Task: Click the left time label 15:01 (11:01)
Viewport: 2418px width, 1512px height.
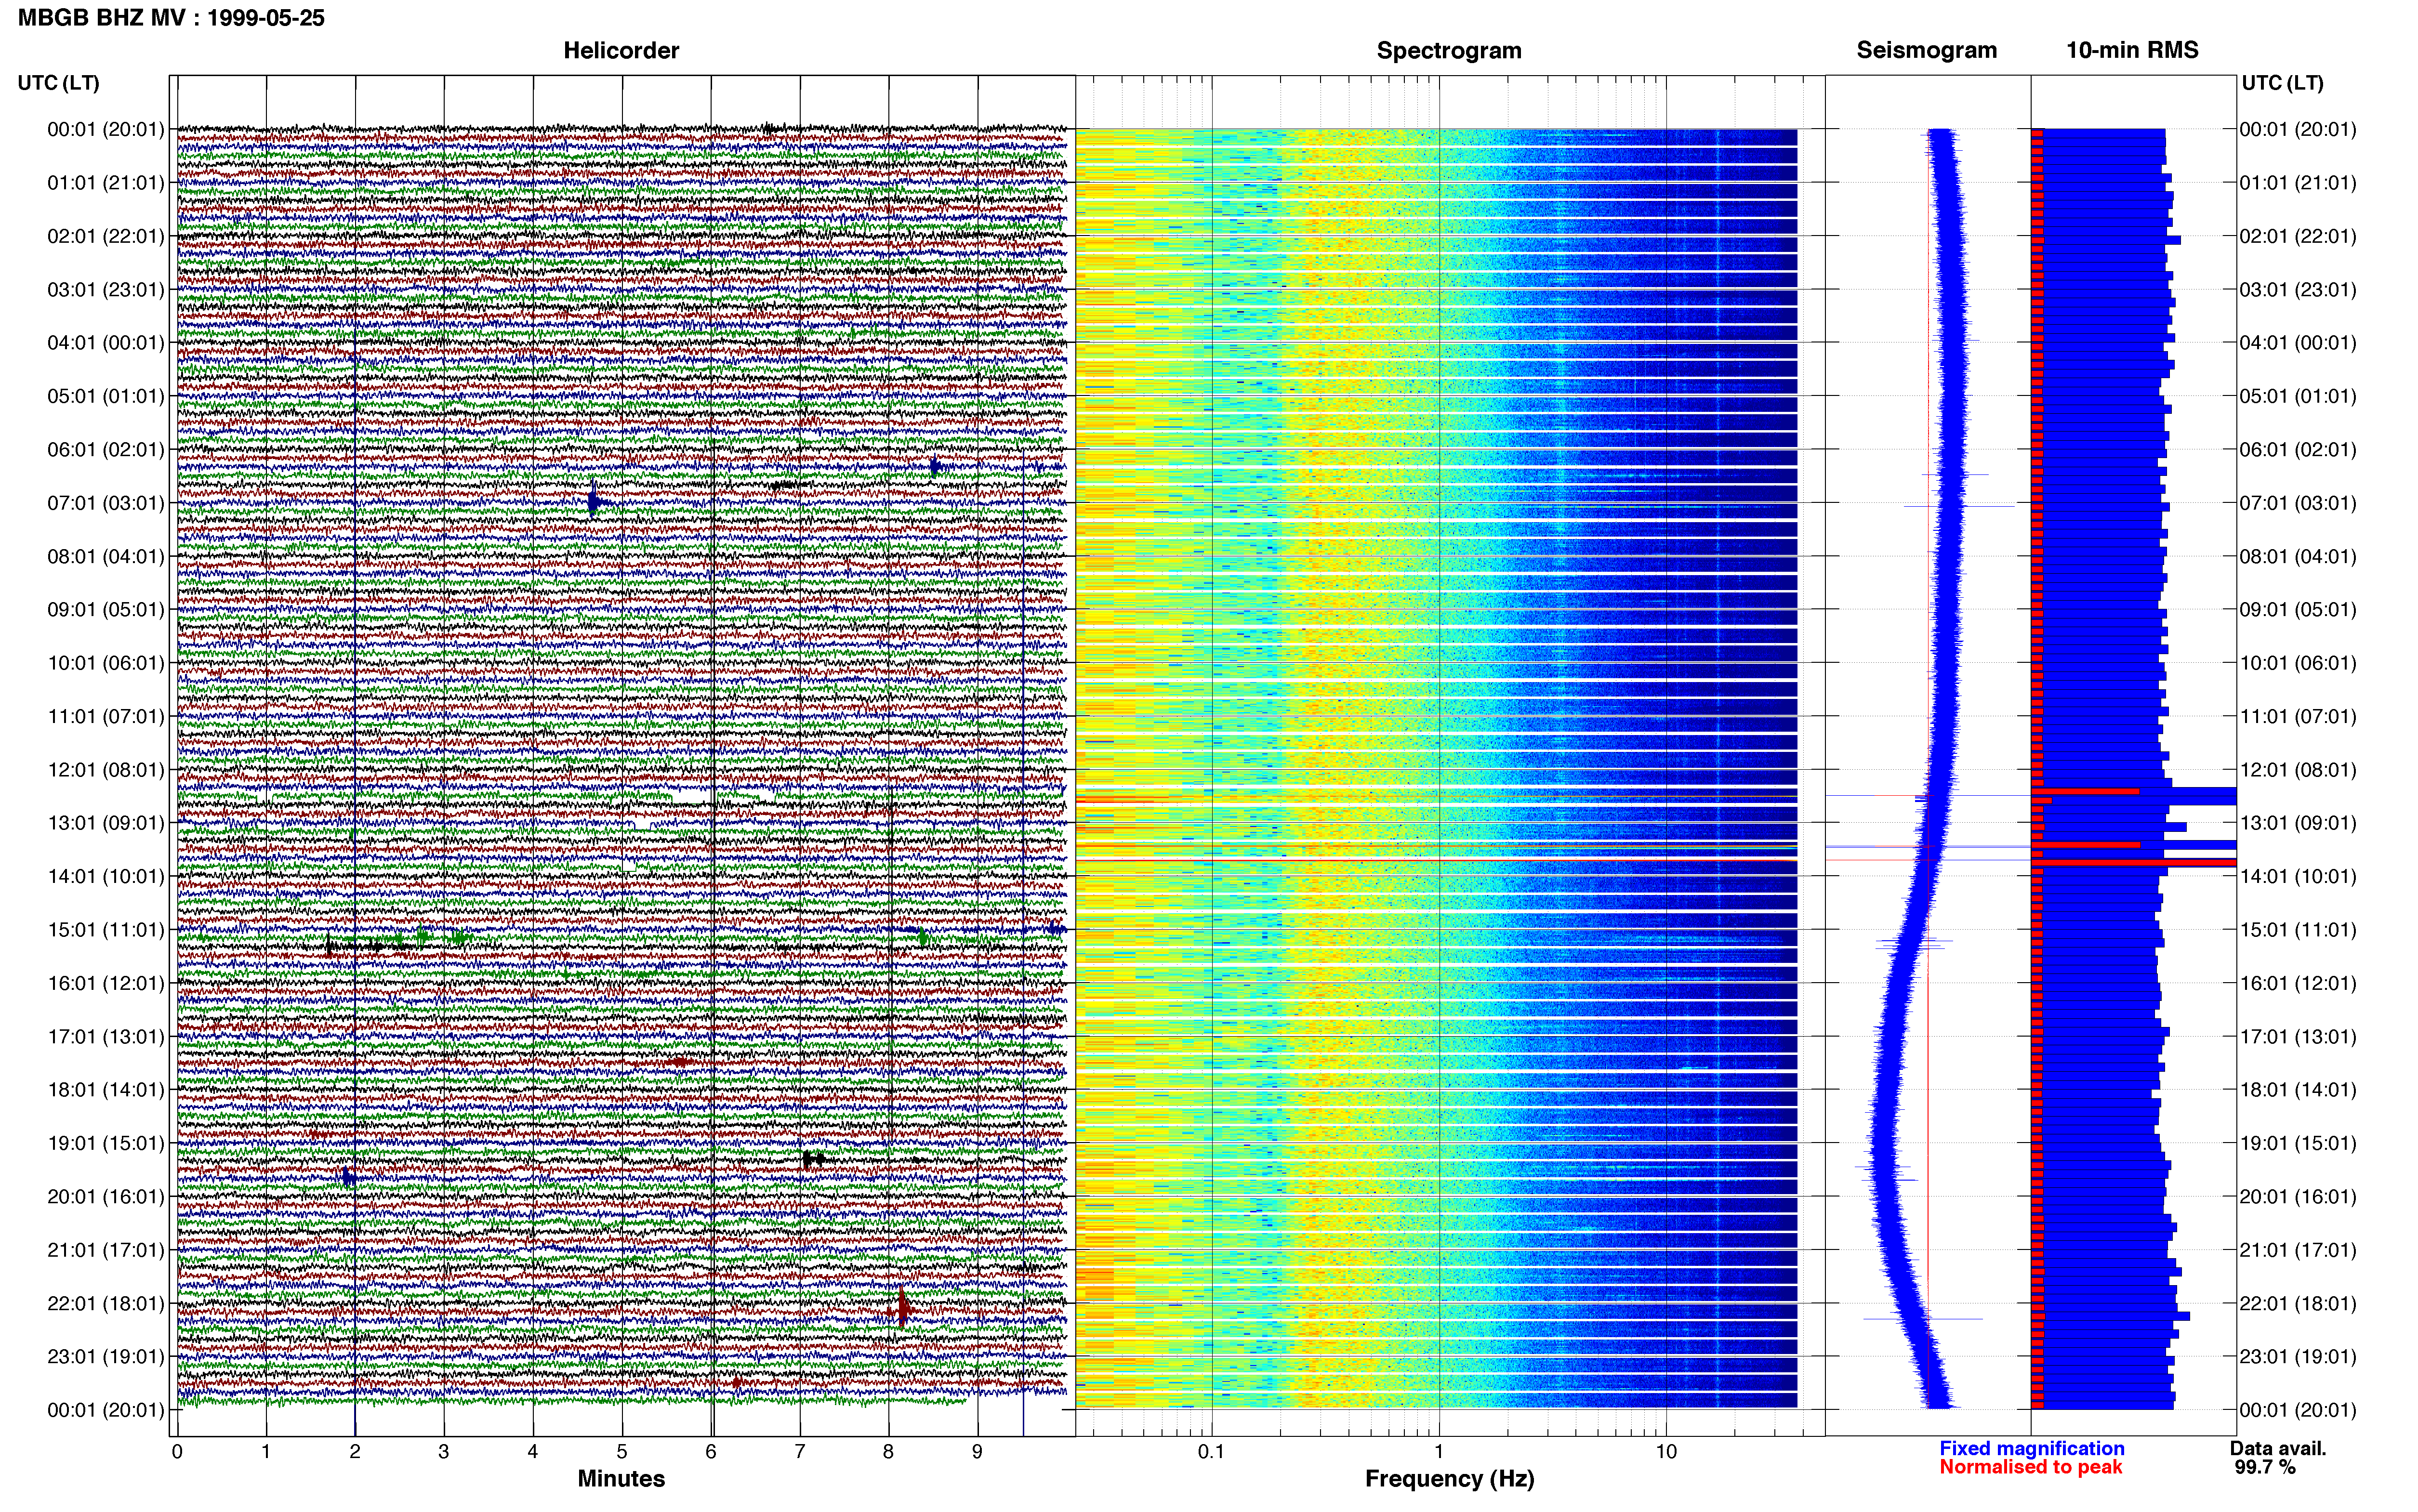Action: (x=105, y=930)
